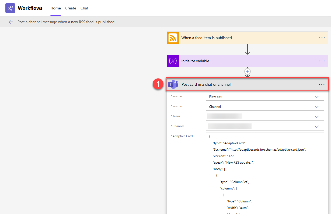Click inside the Adaptive Card JSON field
The height and width of the screenshot is (214, 331).
pos(264,172)
